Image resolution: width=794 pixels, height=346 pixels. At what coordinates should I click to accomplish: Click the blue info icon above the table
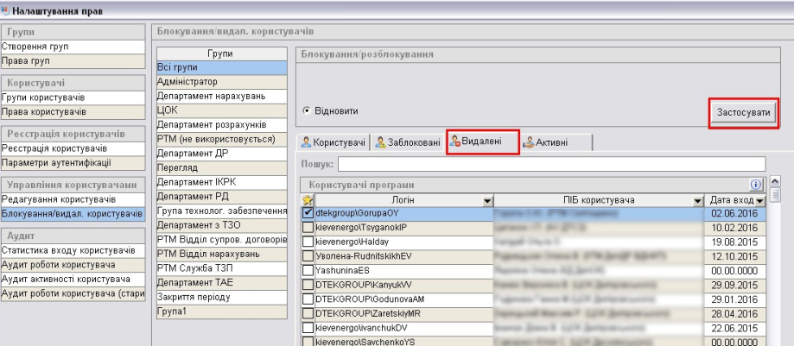(755, 185)
